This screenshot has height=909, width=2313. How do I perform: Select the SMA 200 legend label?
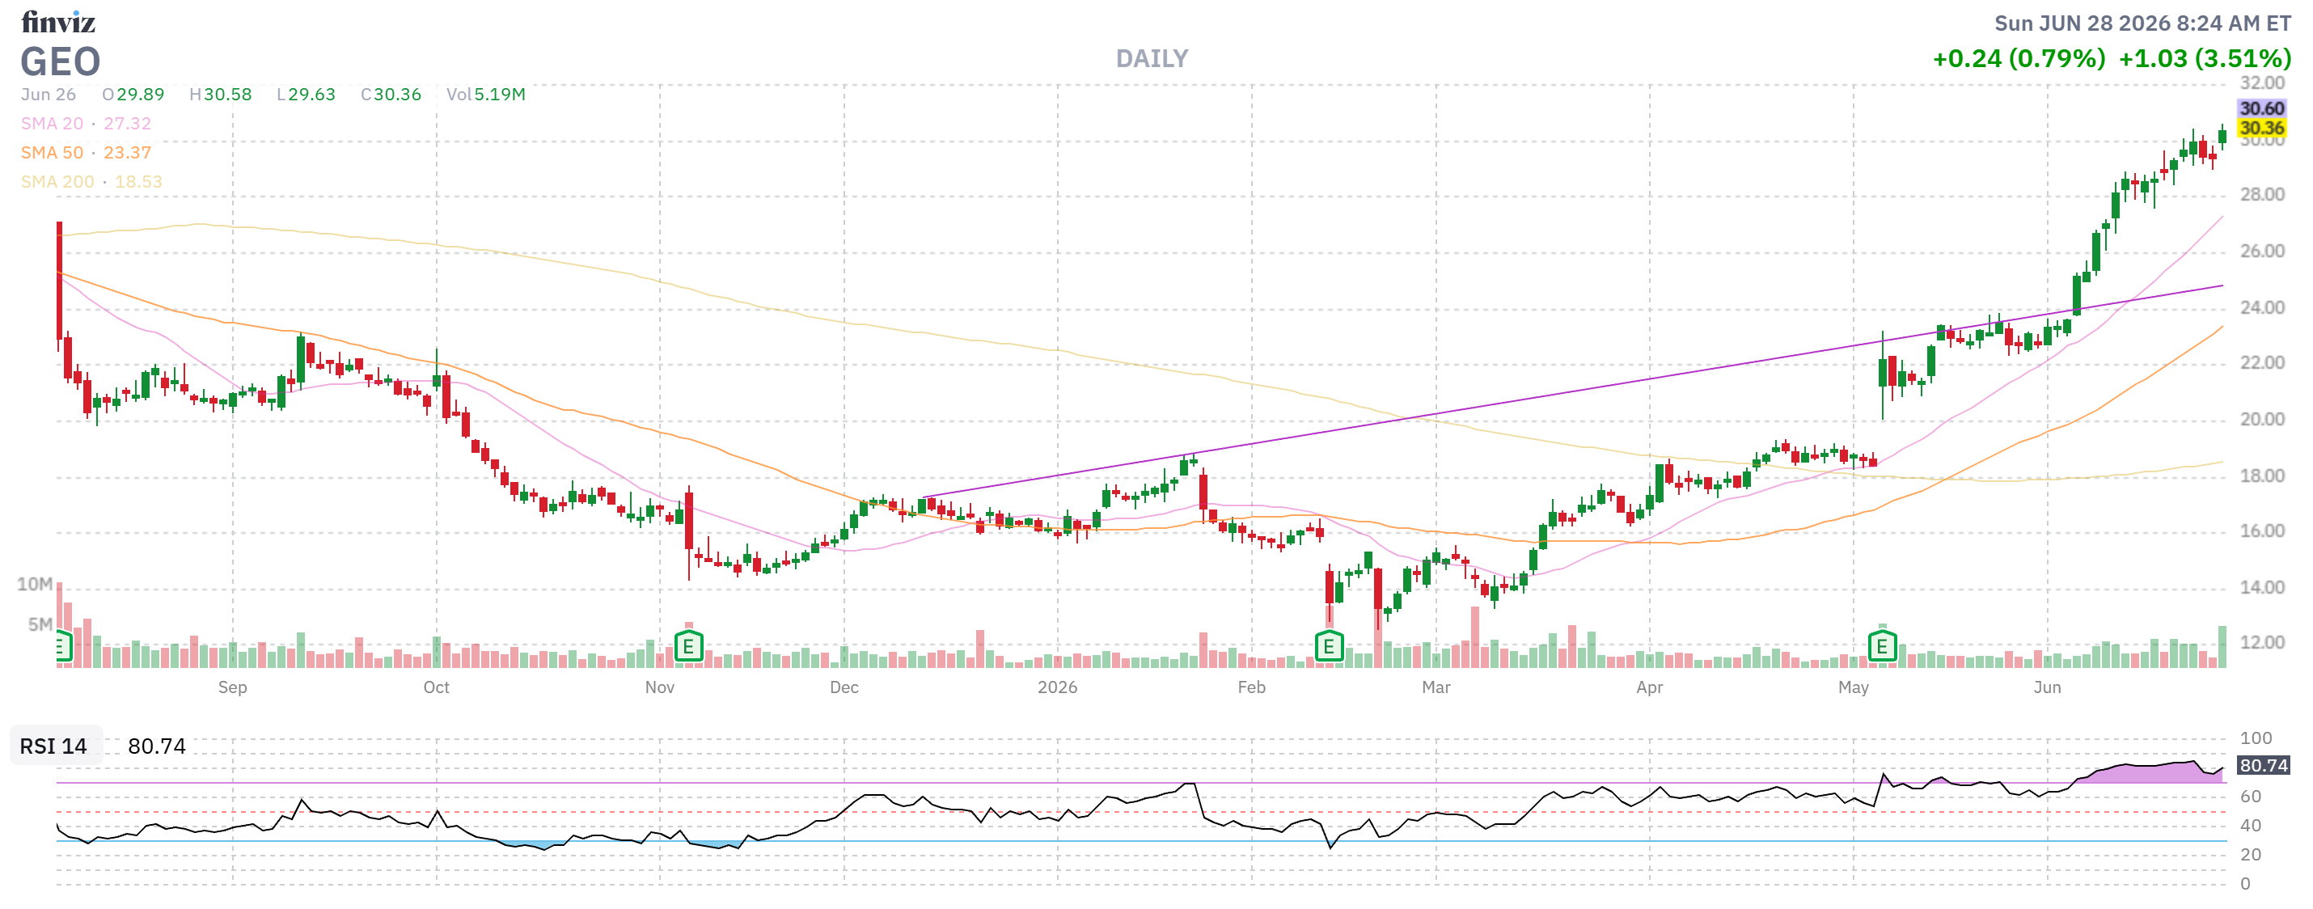pos(57,181)
